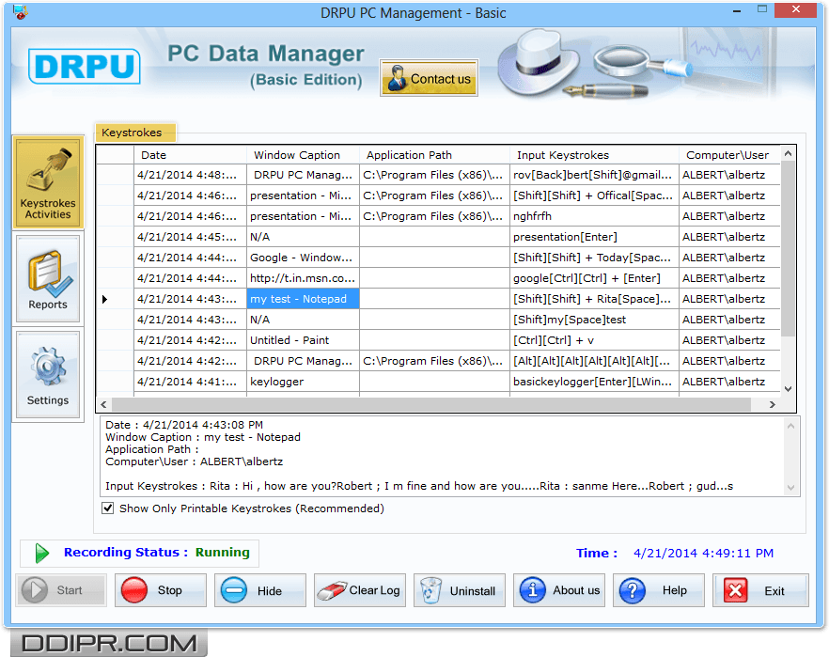Close the window with red X
This screenshot has height=657, width=829.
point(796,9)
